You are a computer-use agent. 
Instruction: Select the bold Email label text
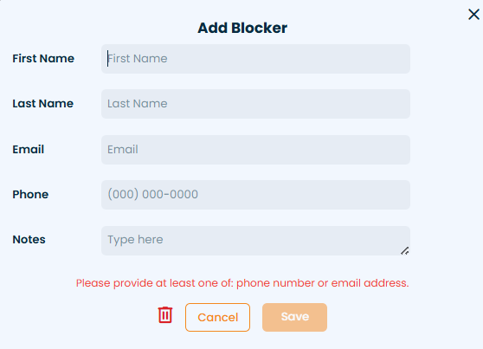point(28,149)
